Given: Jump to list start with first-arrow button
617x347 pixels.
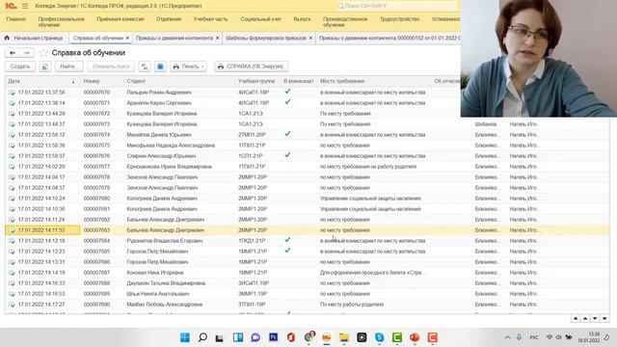Looking at the screenshot, I should pyautogui.click(x=576, y=319).
